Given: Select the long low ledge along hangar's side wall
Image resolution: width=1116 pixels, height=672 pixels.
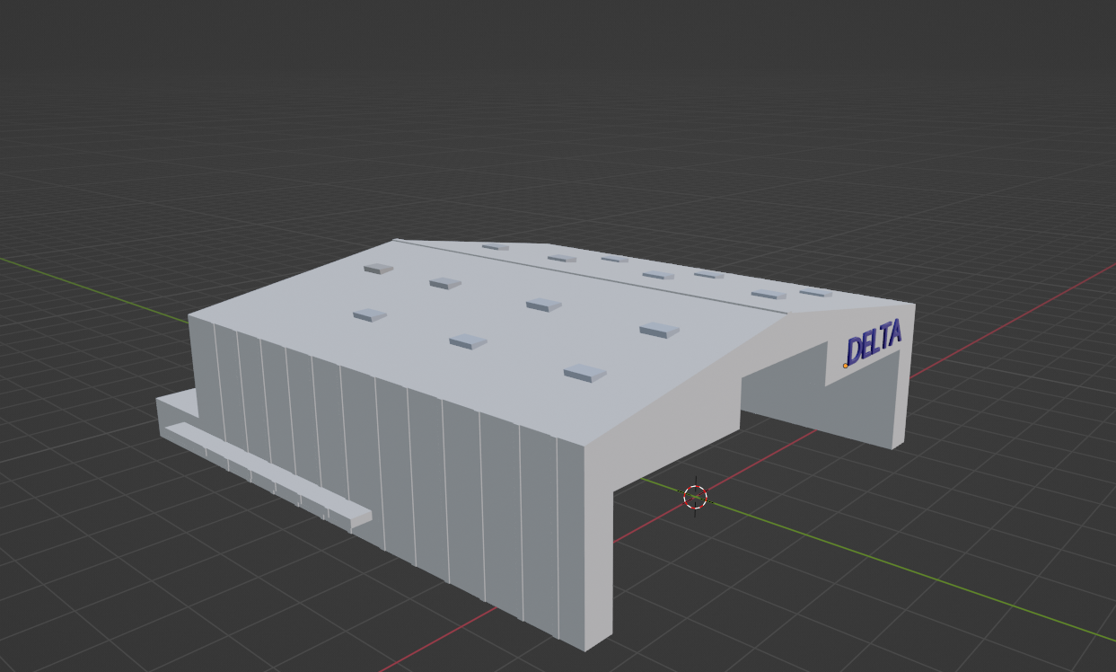Looking at the screenshot, I should [x=267, y=474].
